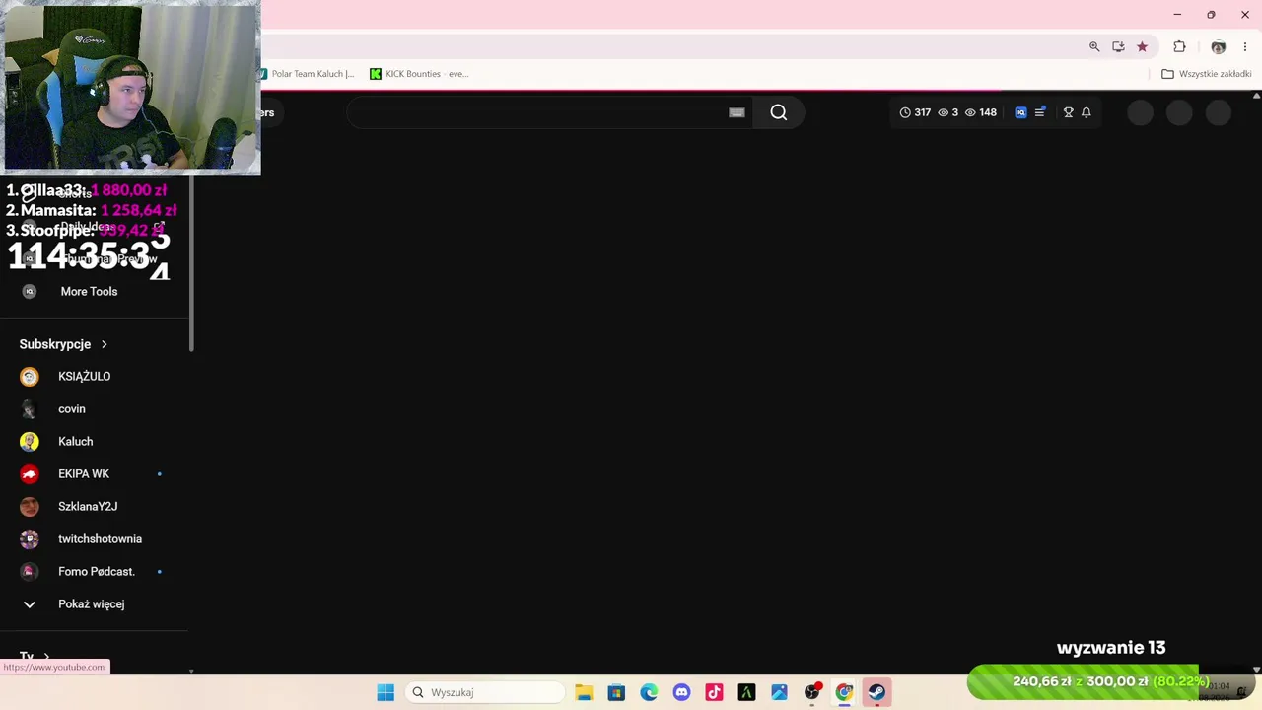Open YouTube notifications bell

(1086, 112)
